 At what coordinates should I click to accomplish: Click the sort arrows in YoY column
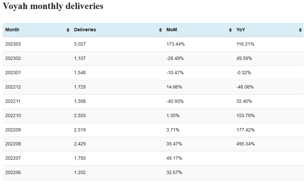click(300, 30)
